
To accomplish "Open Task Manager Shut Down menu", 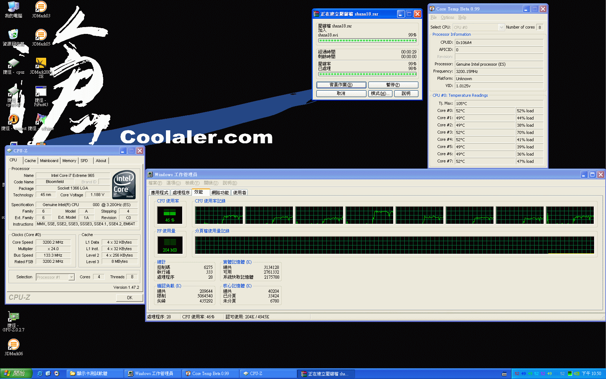I will tap(211, 183).
